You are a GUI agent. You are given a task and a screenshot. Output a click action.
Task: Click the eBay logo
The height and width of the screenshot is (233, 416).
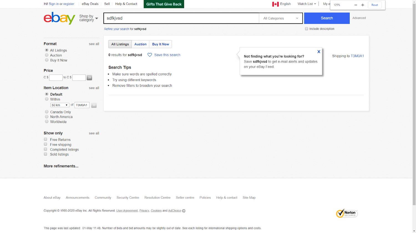coord(59,18)
